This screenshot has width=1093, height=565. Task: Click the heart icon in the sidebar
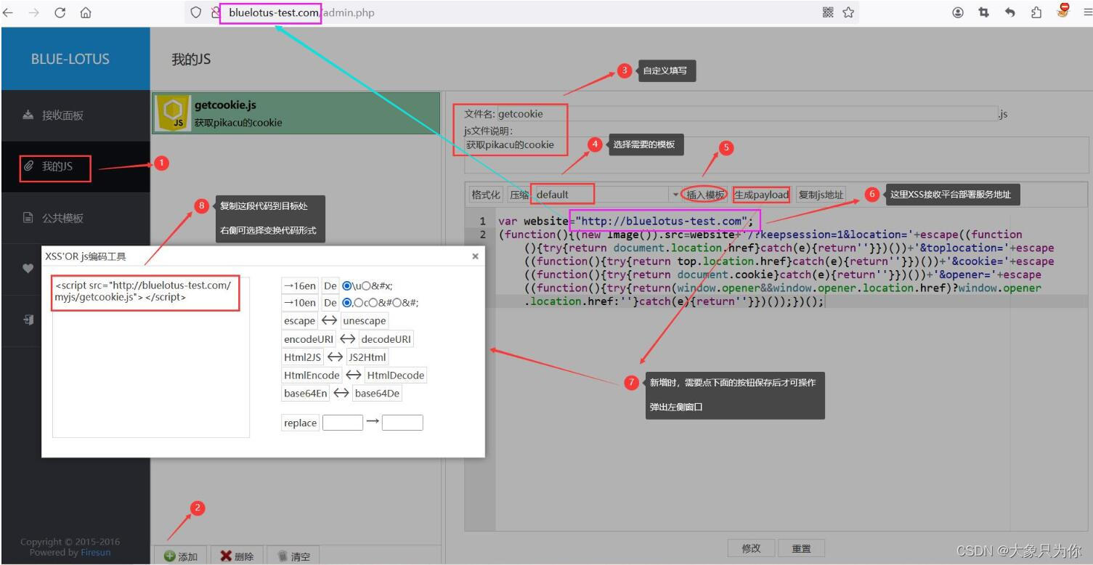[x=28, y=268]
